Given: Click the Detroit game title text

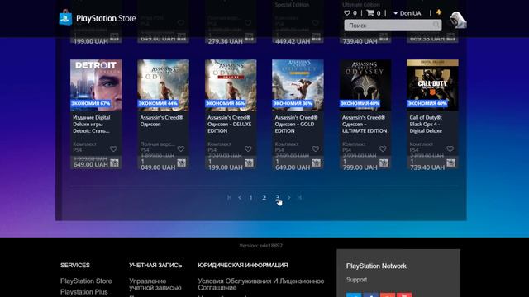Looking at the screenshot, I should (92, 124).
